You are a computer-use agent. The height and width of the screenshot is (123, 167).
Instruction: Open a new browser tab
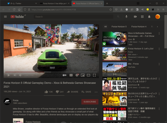(107, 3)
